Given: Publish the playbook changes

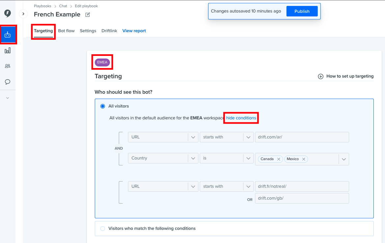Looking at the screenshot, I should (302, 11).
